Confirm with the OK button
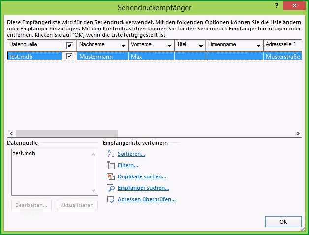This screenshot has height=235, width=309. [283, 222]
